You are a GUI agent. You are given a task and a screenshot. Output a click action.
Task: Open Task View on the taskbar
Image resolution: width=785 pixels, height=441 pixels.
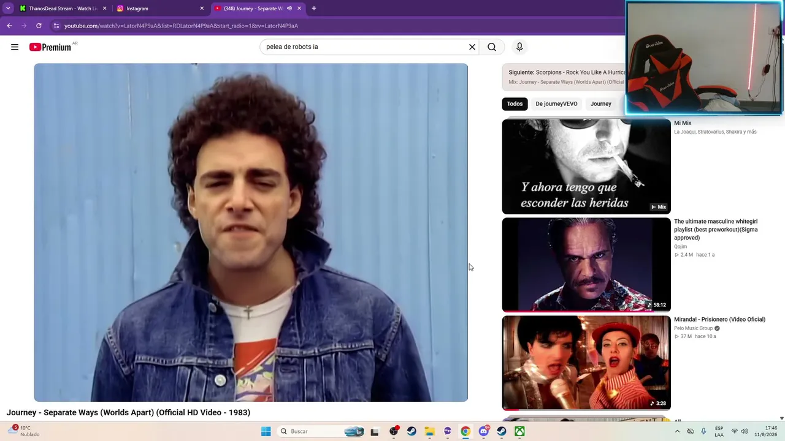click(374, 431)
